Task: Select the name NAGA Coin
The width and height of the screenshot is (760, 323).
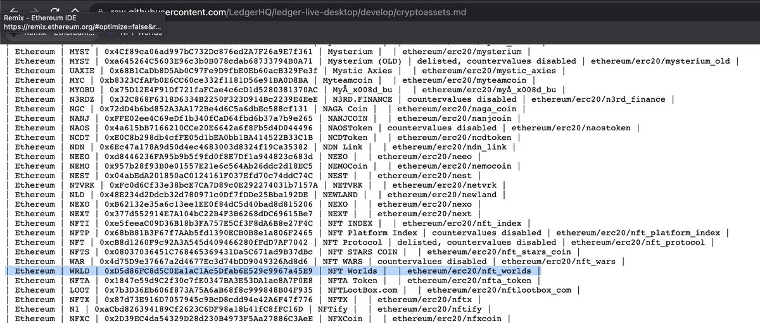Action: click(x=345, y=109)
